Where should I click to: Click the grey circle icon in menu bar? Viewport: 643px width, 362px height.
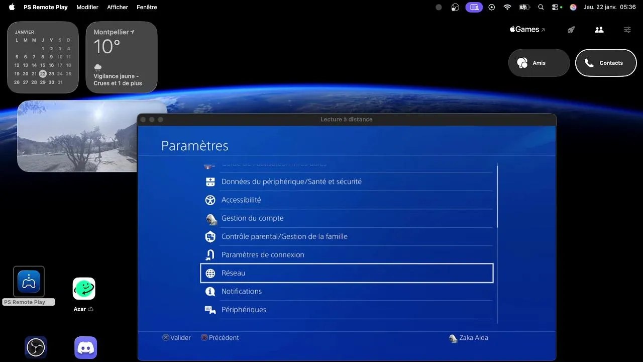439,7
